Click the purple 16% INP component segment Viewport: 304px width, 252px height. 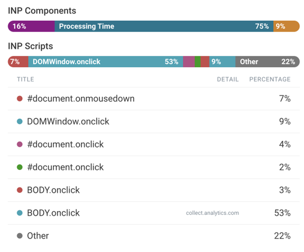pyautogui.click(x=31, y=26)
